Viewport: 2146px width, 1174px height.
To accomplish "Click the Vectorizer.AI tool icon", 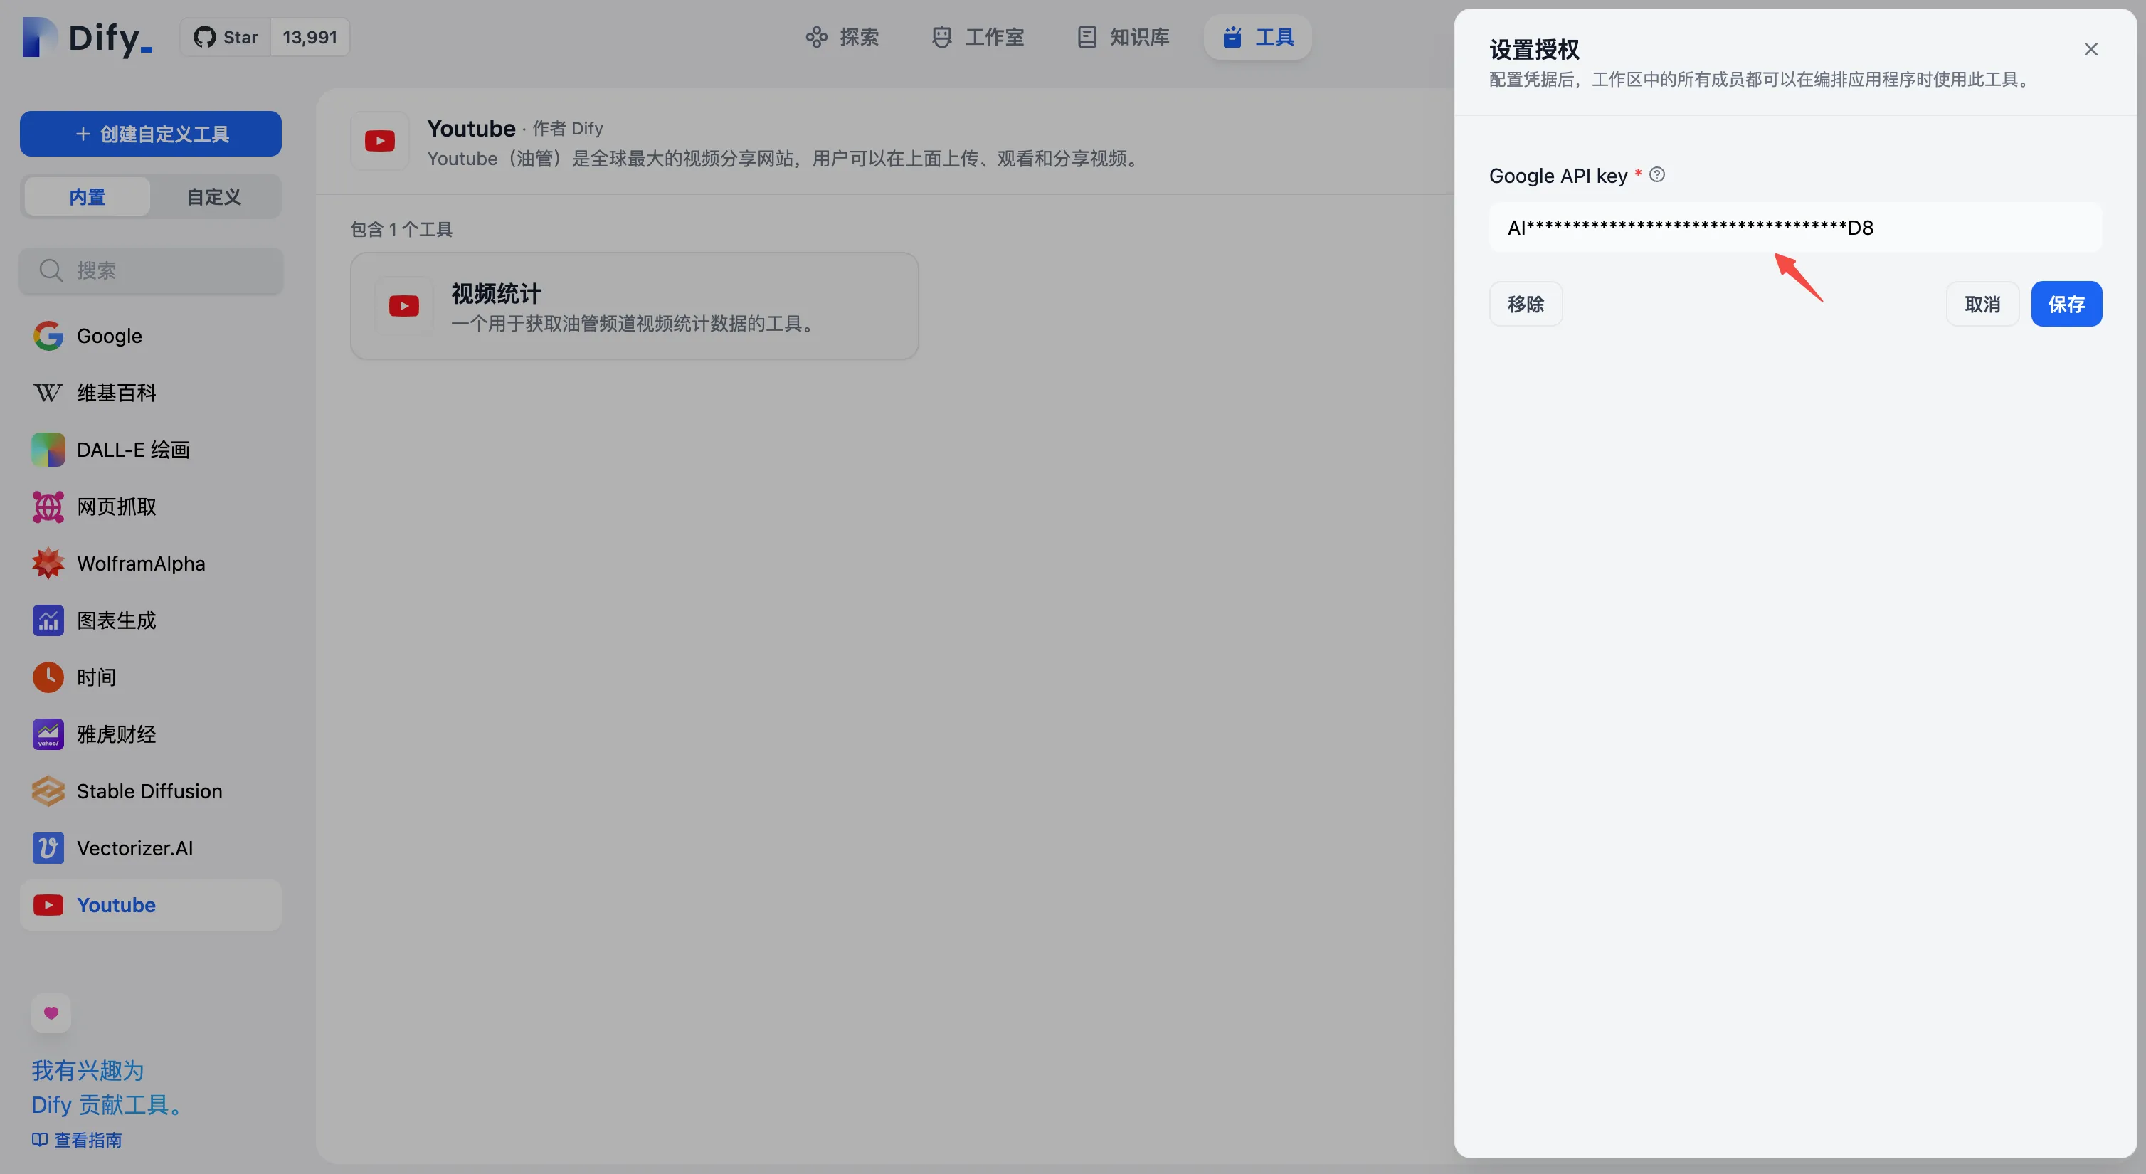I will tap(48, 848).
